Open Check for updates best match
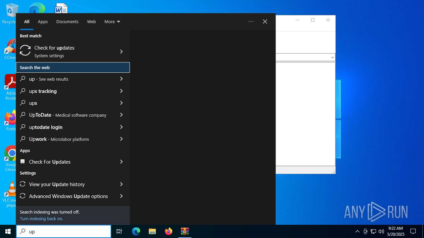The height and width of the screenshot is (238, 424). (x=73, y=52)
